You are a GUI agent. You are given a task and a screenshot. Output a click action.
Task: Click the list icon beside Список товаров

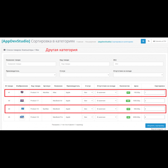(x=4, y=50)
